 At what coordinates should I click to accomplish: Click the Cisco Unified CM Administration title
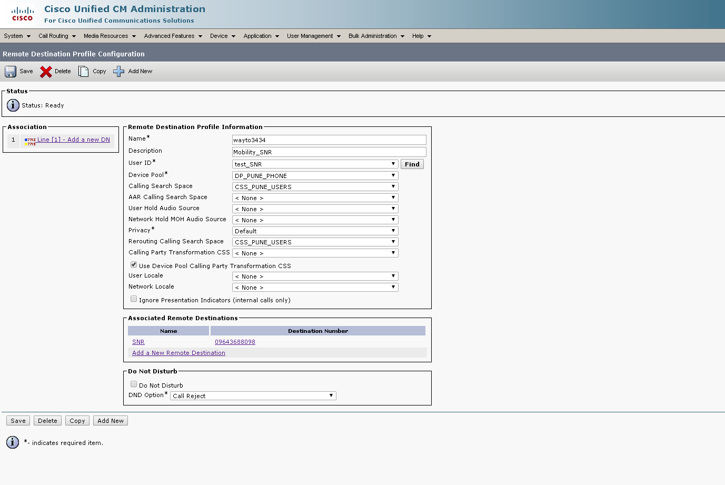click(x=125, y=9)
